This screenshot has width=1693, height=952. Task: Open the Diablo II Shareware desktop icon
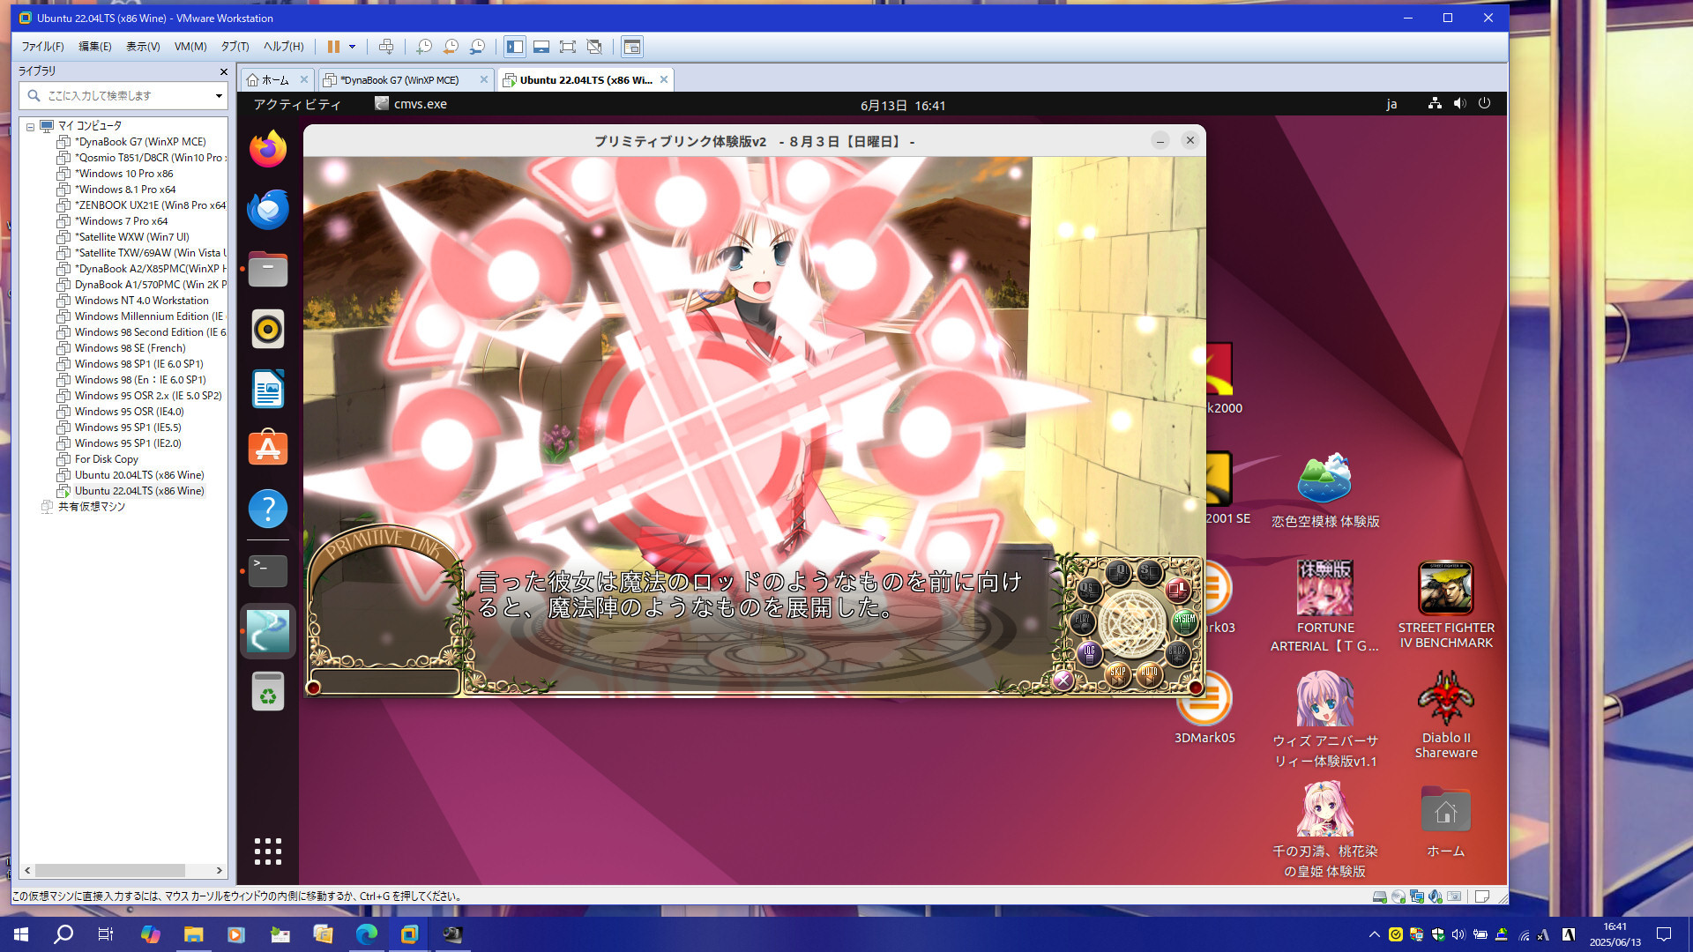pyautogui.click(x=1446, y=714)
